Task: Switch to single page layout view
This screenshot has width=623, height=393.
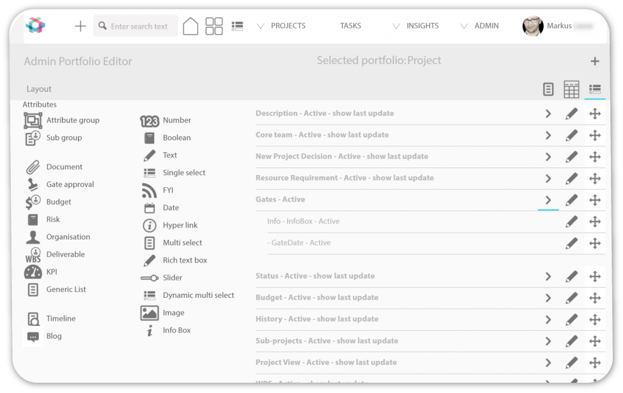Action: (x=548, y=89)
